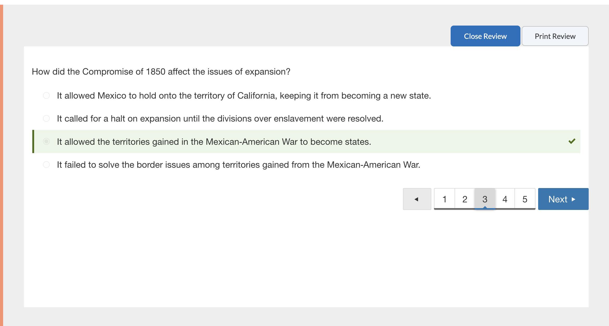Click the answer text about halting expansion
609x326 pixels.
(x=220, y=119)
